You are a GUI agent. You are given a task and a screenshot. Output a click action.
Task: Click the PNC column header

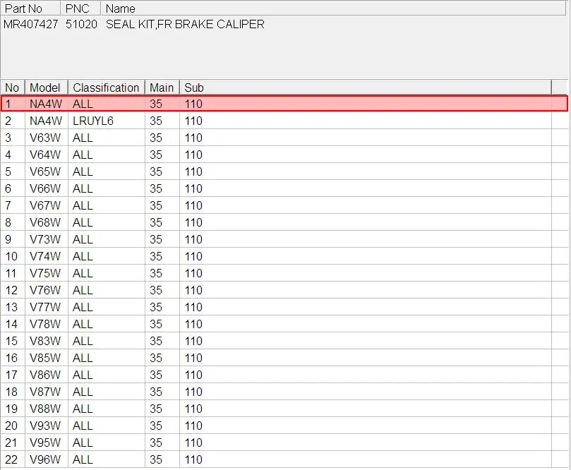pos(80,8)
